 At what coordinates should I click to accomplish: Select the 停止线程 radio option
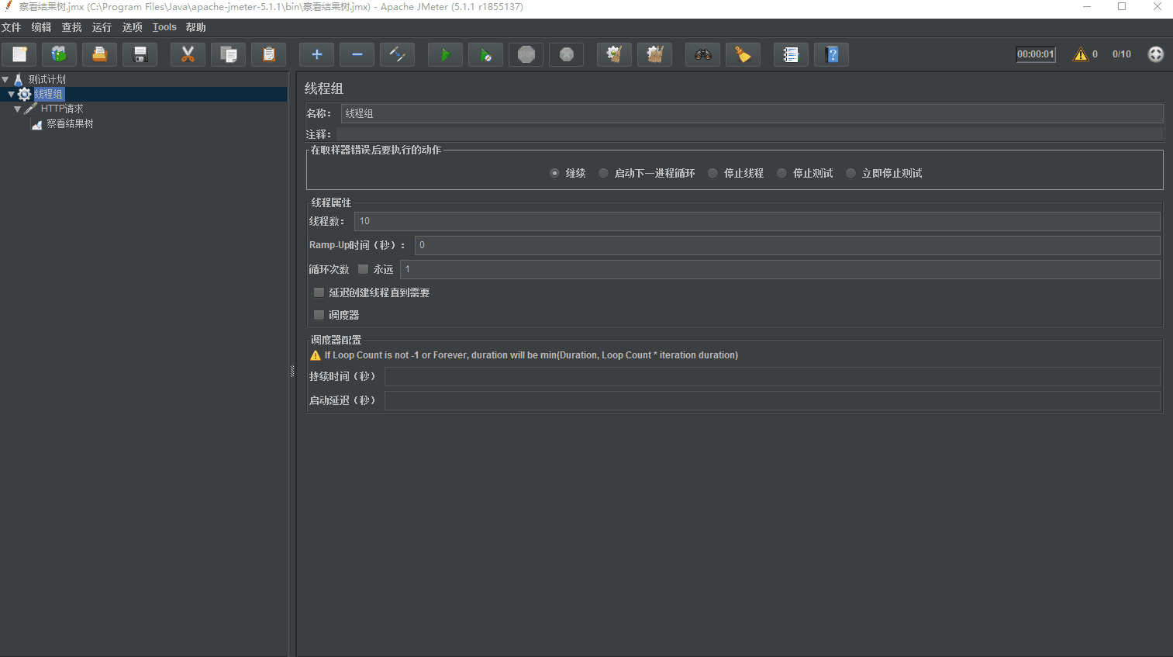[713, 173]
